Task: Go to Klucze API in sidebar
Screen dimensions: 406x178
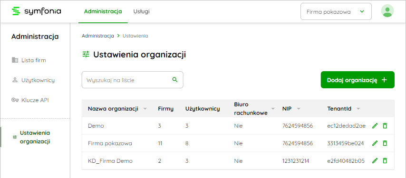Action: (x=30, y=100)
